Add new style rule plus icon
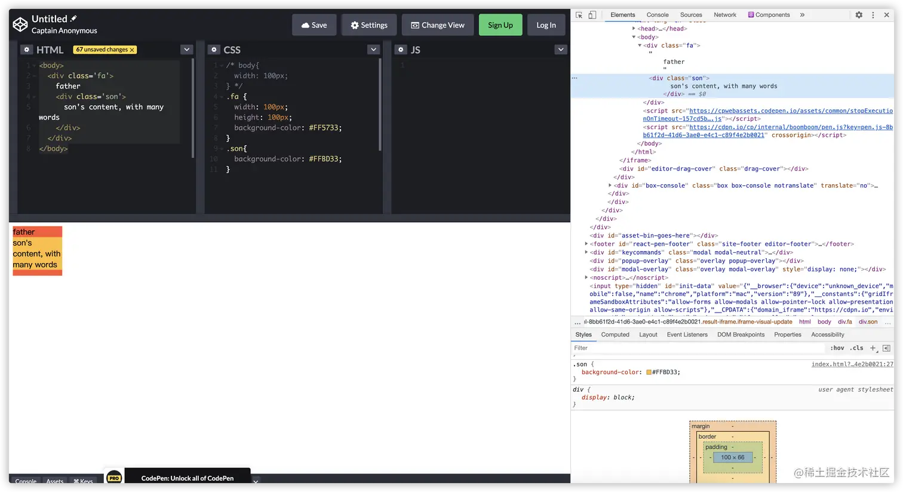The width and height of the screenshot is (903, 492). pyautogui.click(x=873, y=348)
